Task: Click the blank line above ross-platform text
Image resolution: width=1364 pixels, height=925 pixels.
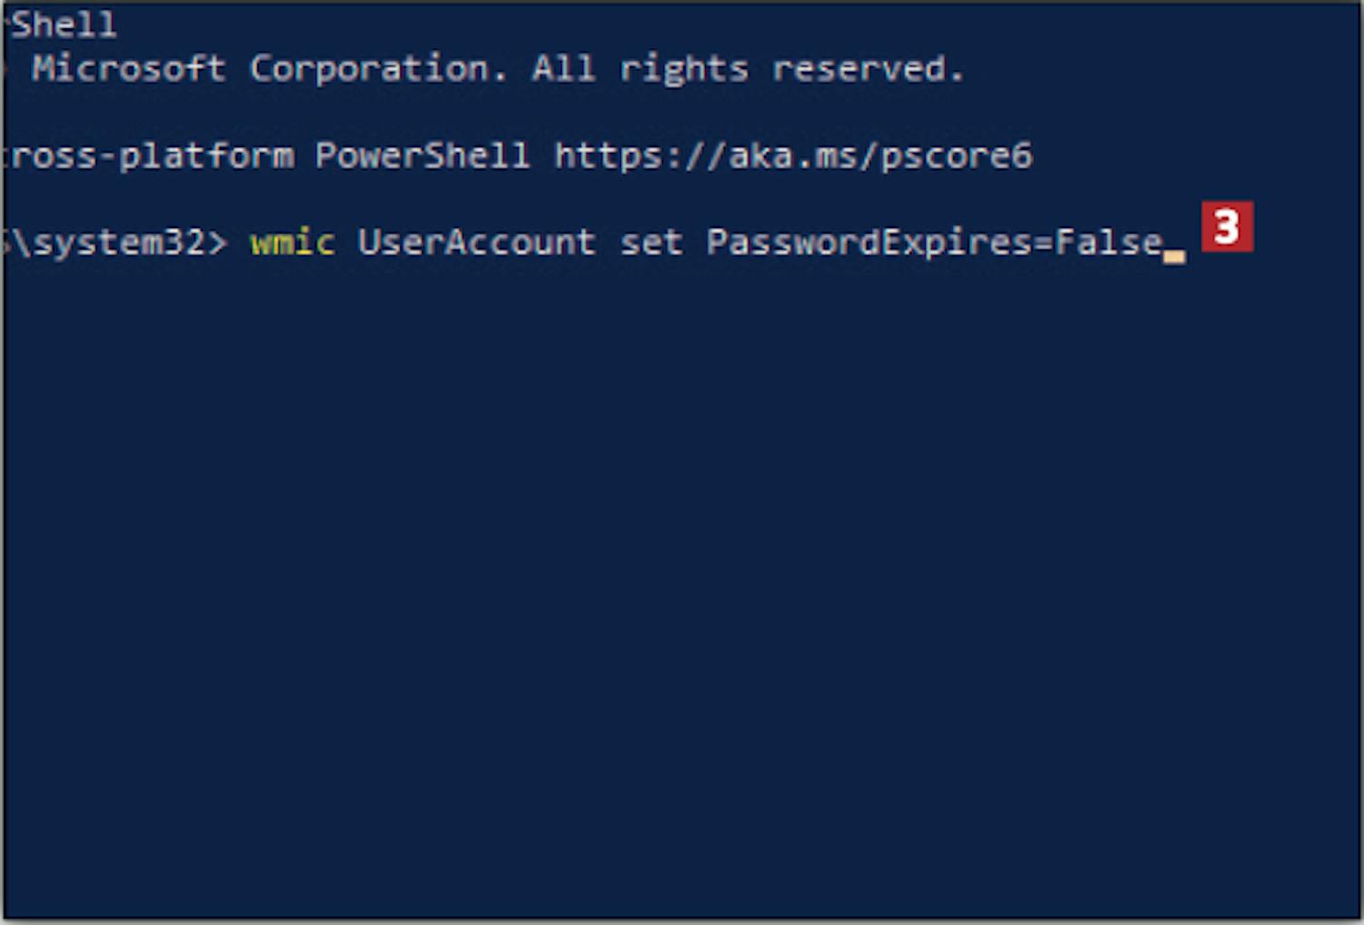Action: [x=682, y=113]
